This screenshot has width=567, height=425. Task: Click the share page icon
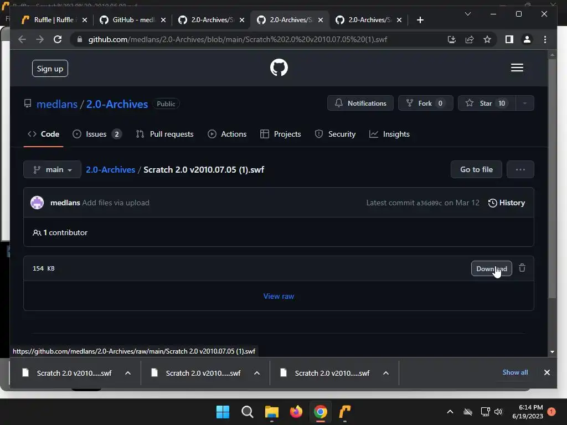coord(470,39)
